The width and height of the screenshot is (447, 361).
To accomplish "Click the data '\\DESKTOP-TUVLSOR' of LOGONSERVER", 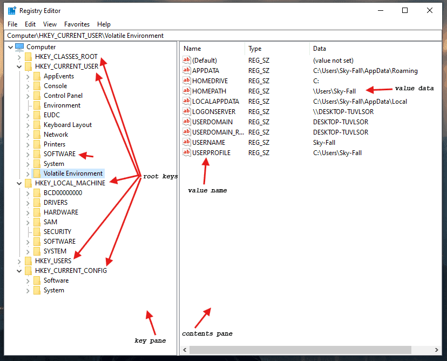I will click(x=343, y=111).
